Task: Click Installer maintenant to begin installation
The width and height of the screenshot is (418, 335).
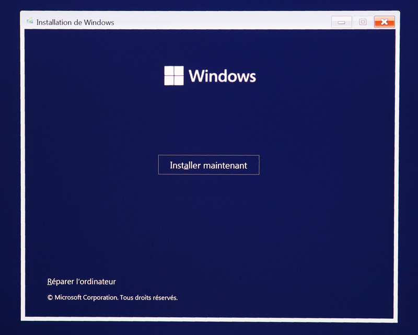Action: [x=209, y=165]
